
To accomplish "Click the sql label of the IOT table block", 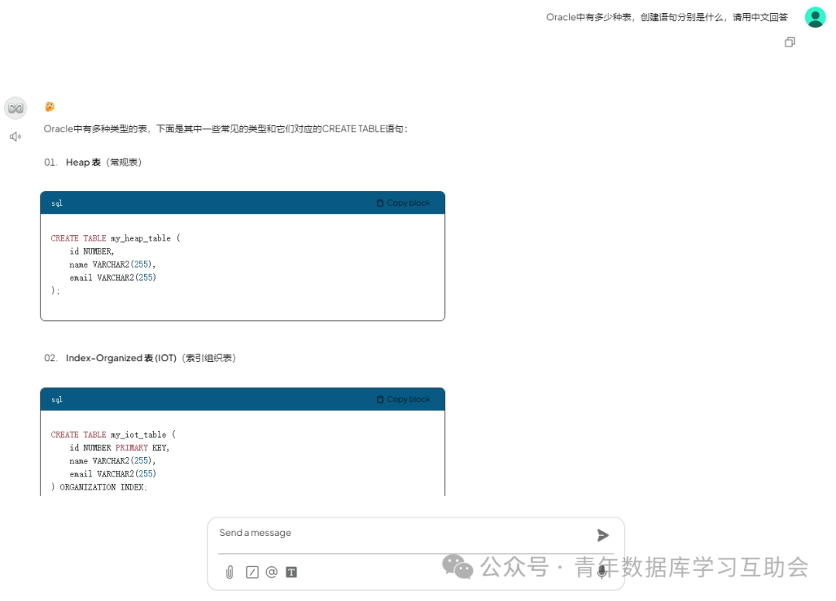I will [57, 400].
